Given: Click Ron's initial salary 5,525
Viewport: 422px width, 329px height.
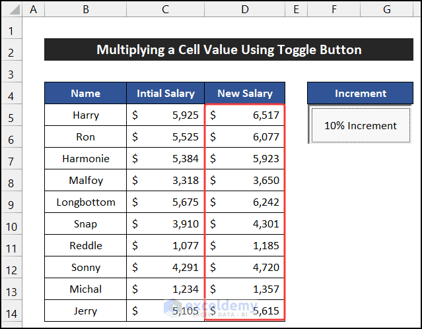Looking at the screenshot, I should coord(165,137).
